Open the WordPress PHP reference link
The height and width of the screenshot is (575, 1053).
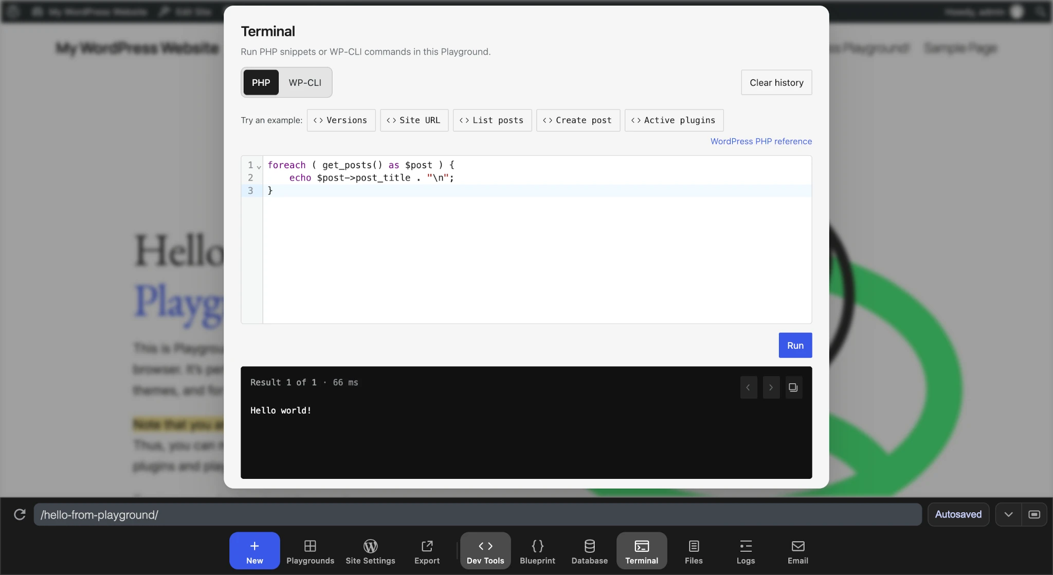tap(761, 141)
